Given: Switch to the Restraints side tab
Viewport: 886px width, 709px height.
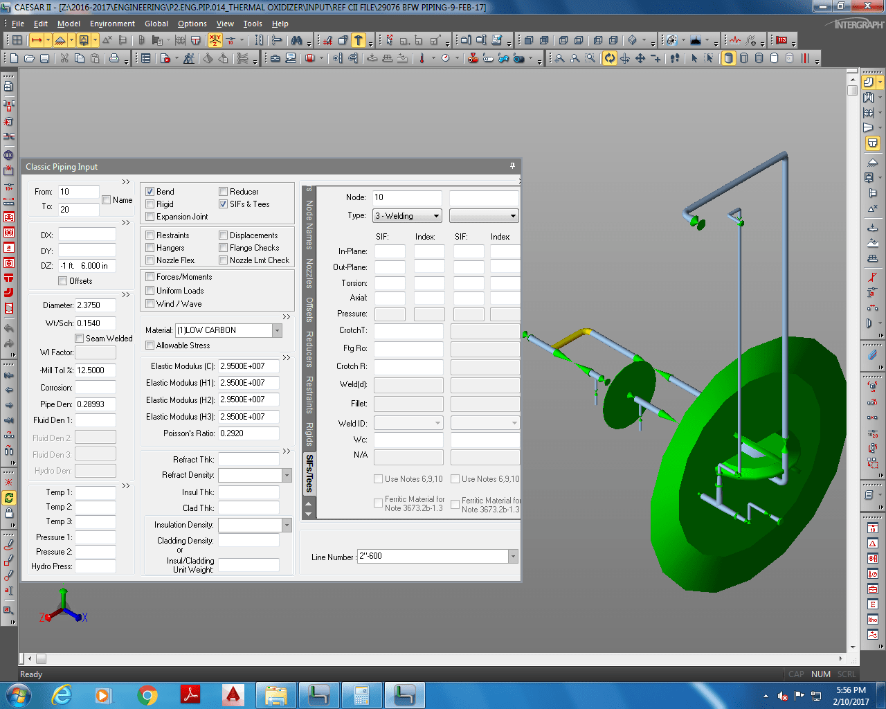Looking at the screenshot, I should pos(309,395).
